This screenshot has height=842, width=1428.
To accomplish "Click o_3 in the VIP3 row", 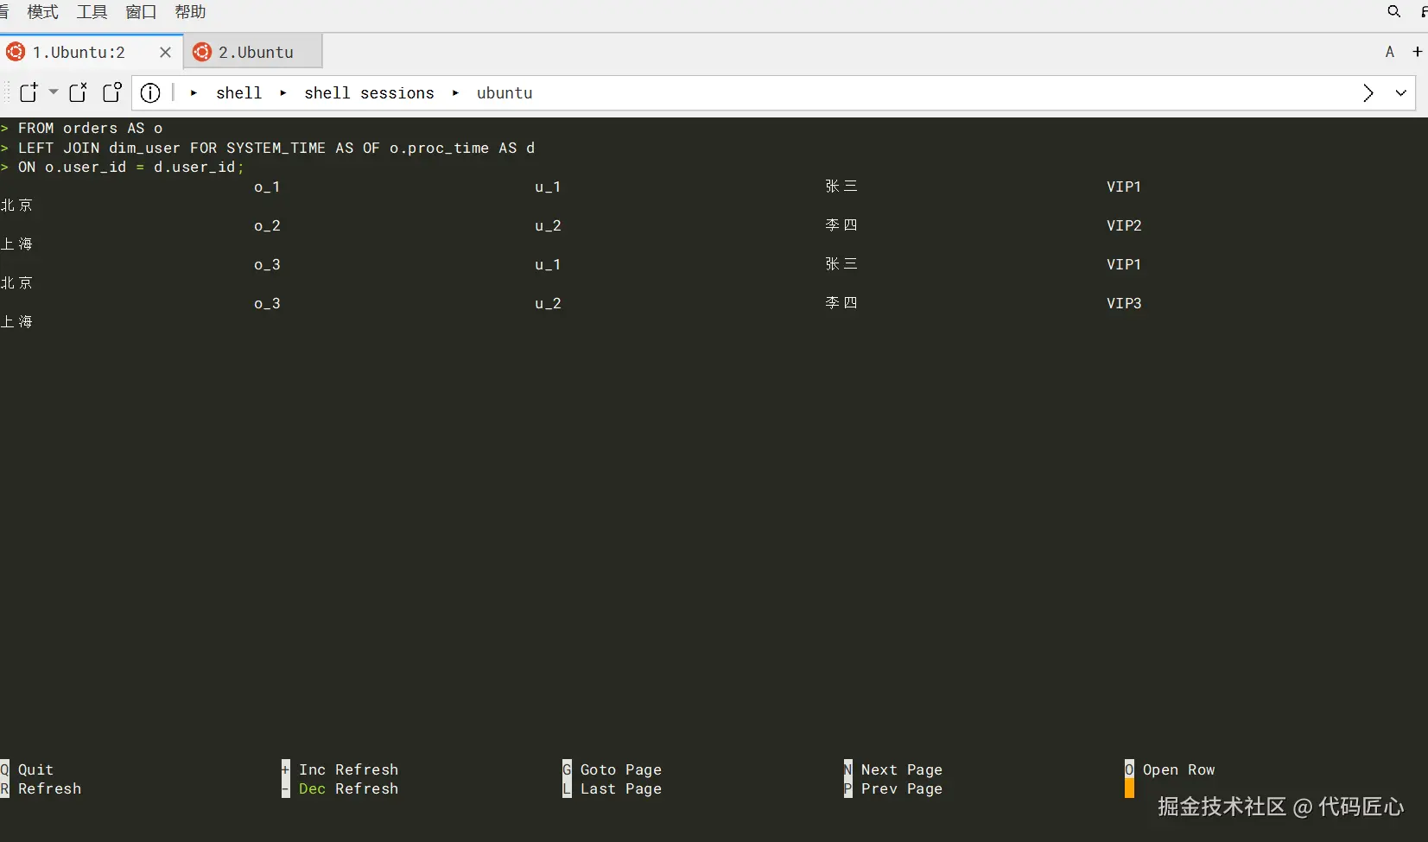I will (x=267, y=303).
